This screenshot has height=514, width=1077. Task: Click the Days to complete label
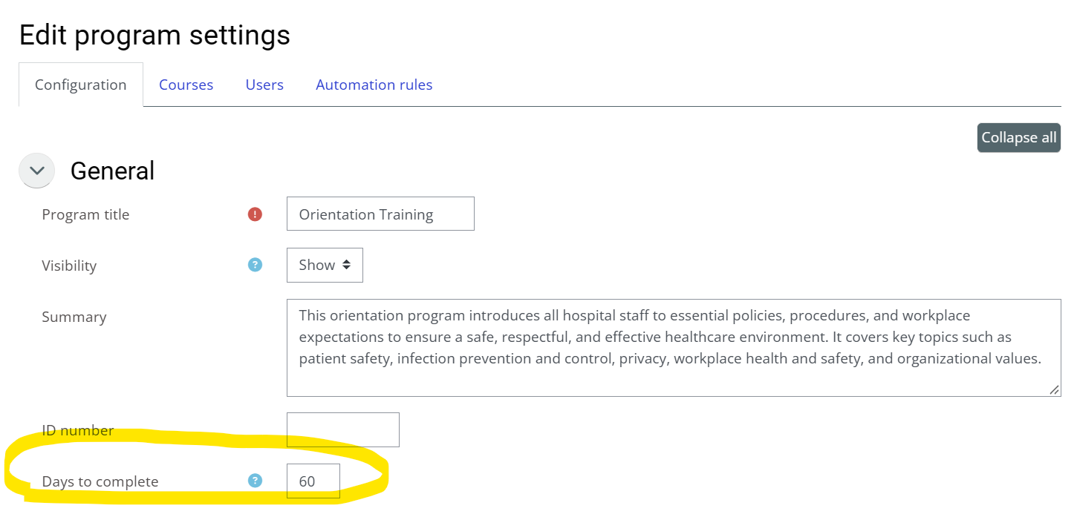click(x=100, y=481)
